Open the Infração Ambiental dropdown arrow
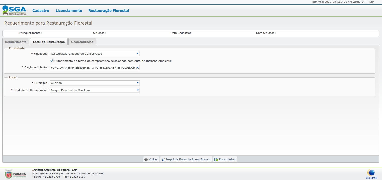Viewport: 382px width, 180px height. [138, 67]
